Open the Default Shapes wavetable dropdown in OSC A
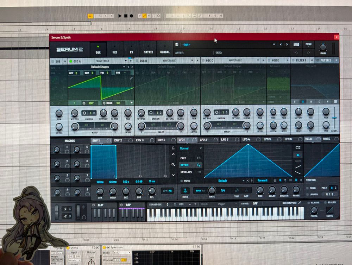 coord(124,67)
